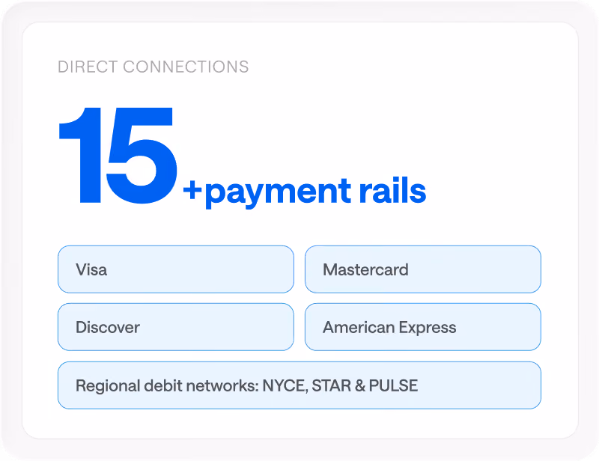Click the DIRECT CONNECTIONS heading
The width and height of the screenshot is (599, 461).
click(x=153, y=67)
